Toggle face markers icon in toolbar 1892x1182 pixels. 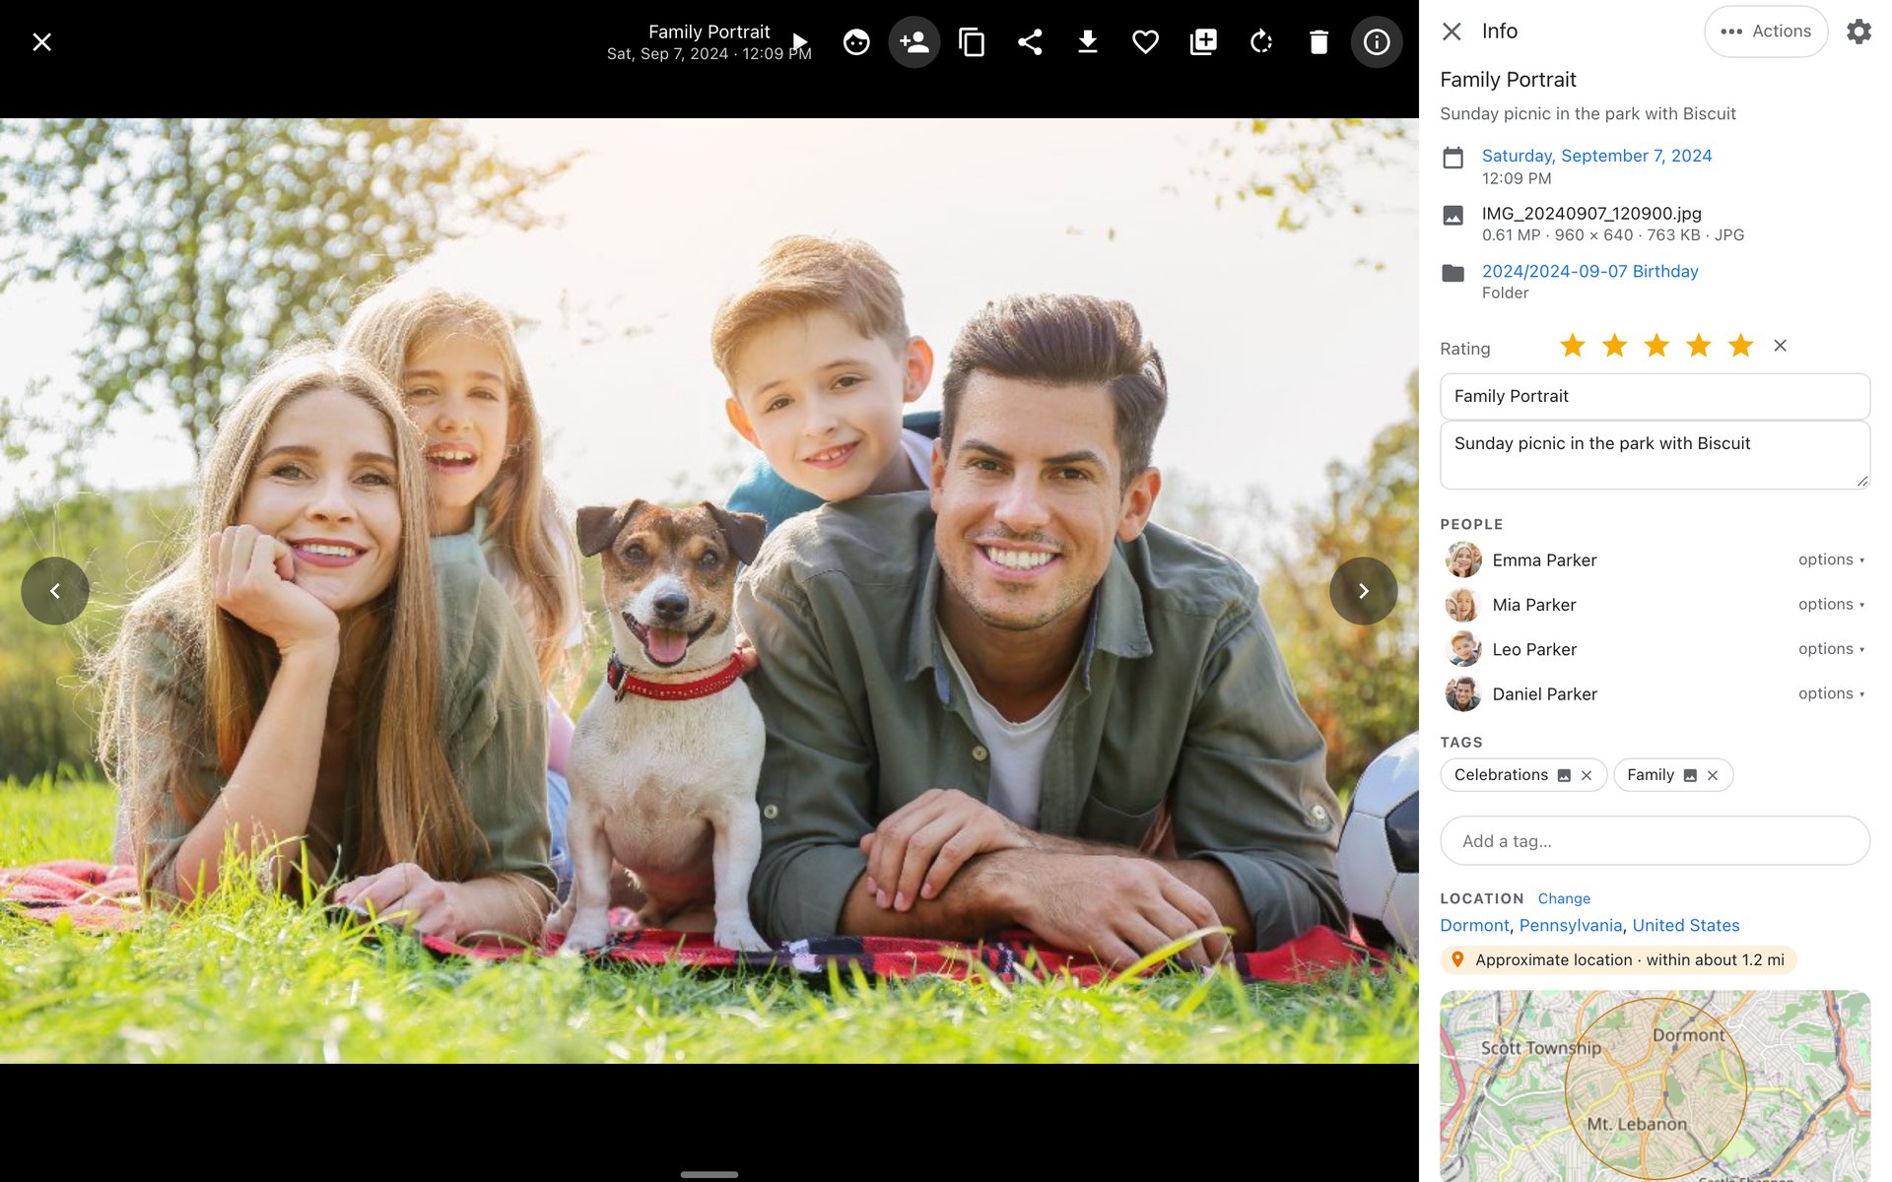856,41
